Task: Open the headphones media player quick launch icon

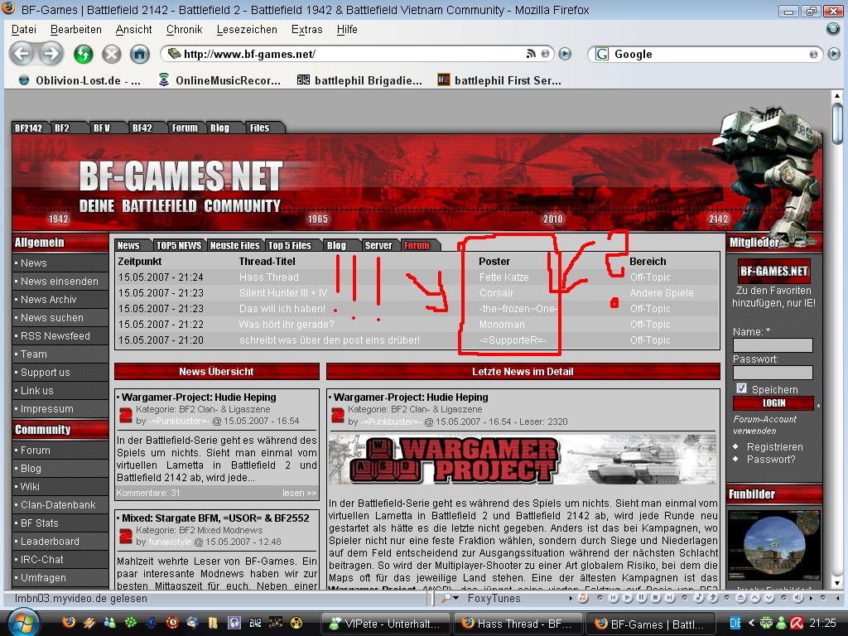Action: (x=234, y=623)
